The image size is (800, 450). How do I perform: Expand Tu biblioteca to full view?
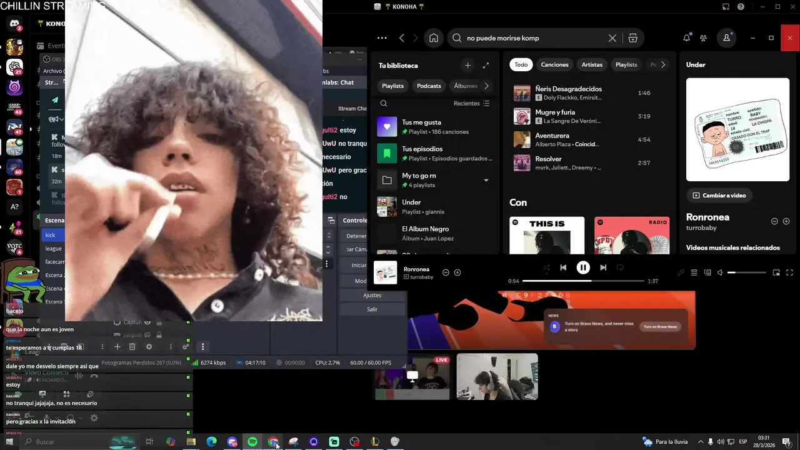coord(486,66)
